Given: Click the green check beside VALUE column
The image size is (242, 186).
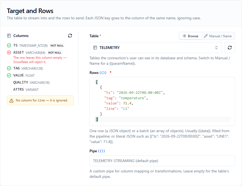Looking at the screenshot, I should [9, 75].
